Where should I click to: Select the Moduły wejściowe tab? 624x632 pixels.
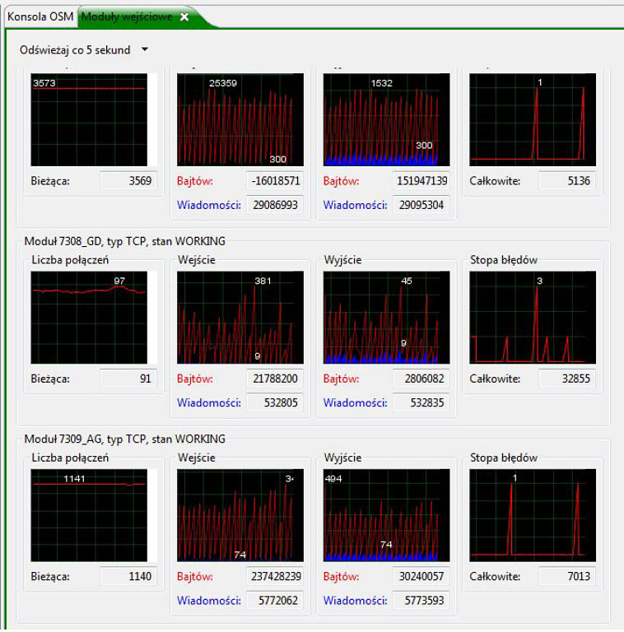127,17
